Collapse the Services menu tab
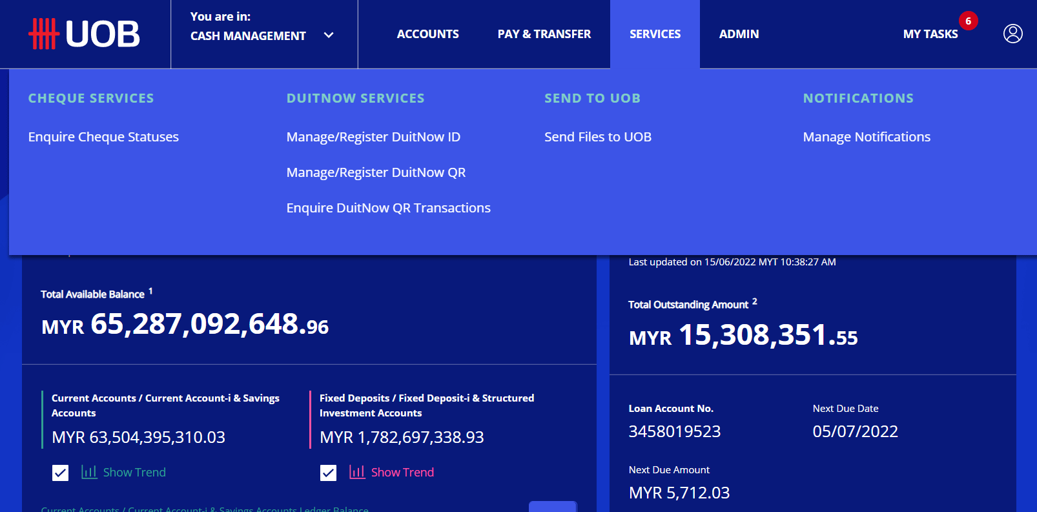 pos(655,34)
